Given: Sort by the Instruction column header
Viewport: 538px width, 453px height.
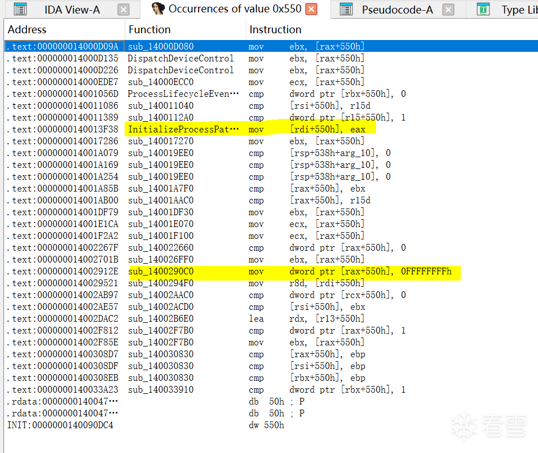Looking at the screenshot, I should 392,29.
